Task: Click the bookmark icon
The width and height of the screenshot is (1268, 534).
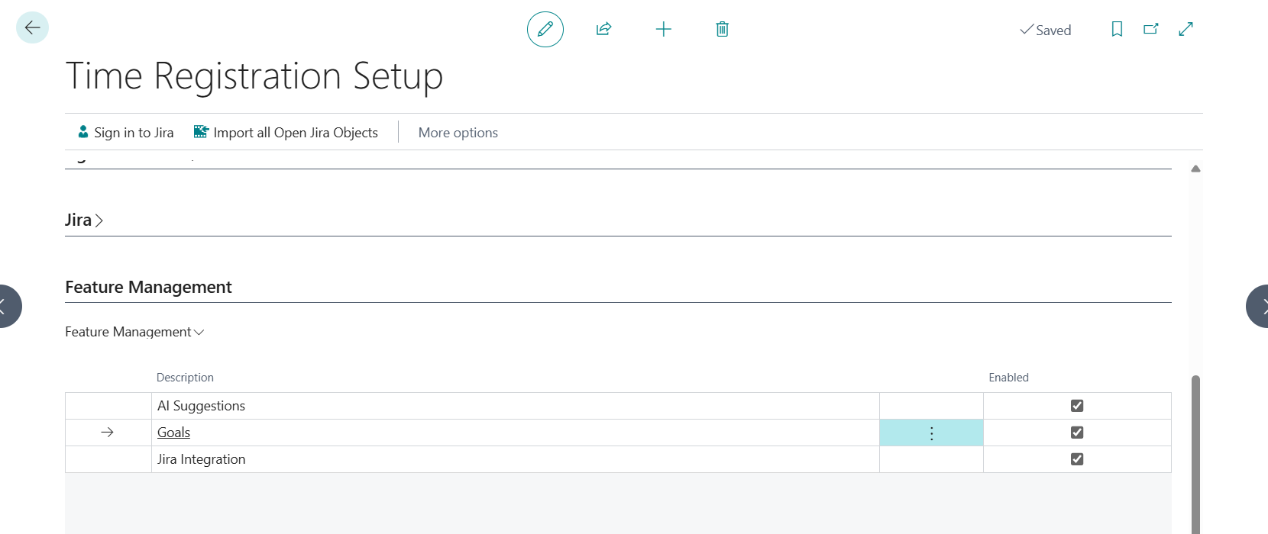Action: coord(1117,30)
